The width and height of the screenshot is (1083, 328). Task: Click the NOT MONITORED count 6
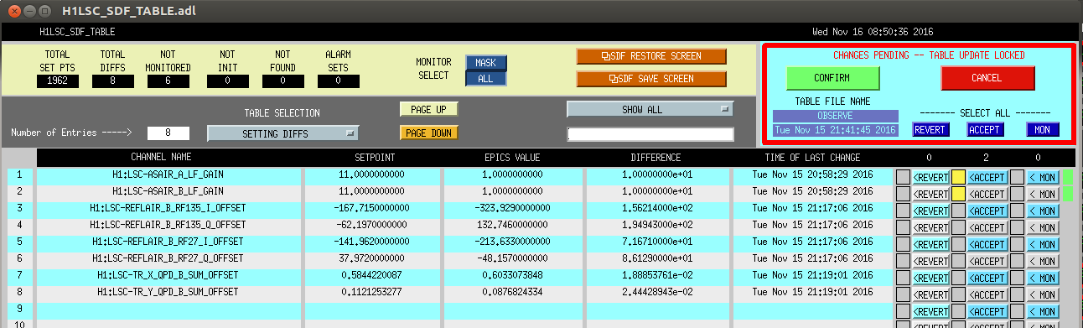(168, 81)
